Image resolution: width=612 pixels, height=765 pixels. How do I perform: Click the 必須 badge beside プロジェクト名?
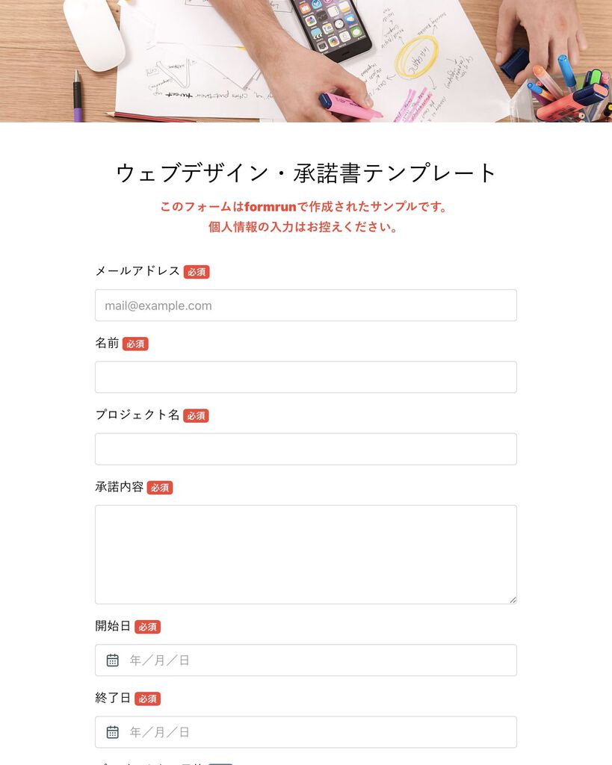click(196, 415)
